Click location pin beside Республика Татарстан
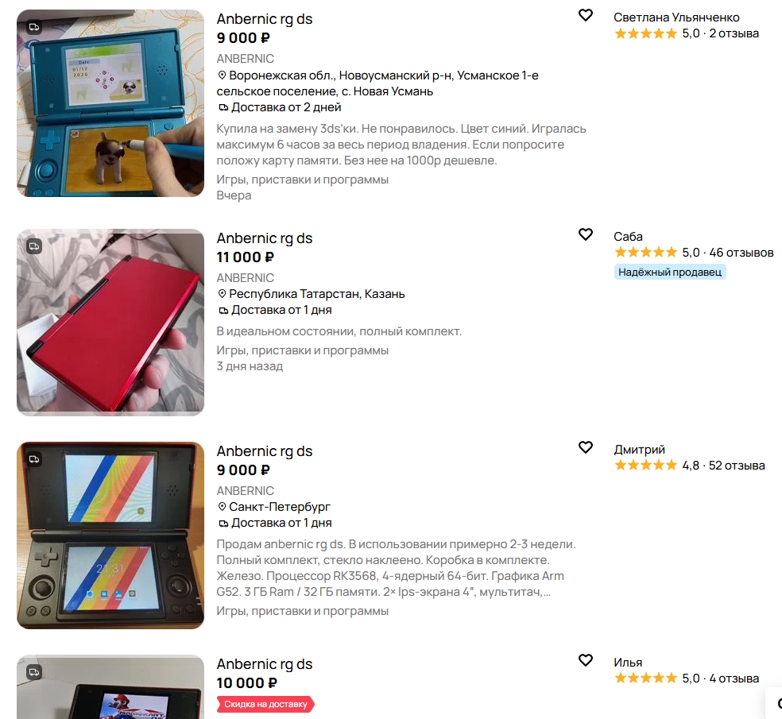 click(222, 294)
